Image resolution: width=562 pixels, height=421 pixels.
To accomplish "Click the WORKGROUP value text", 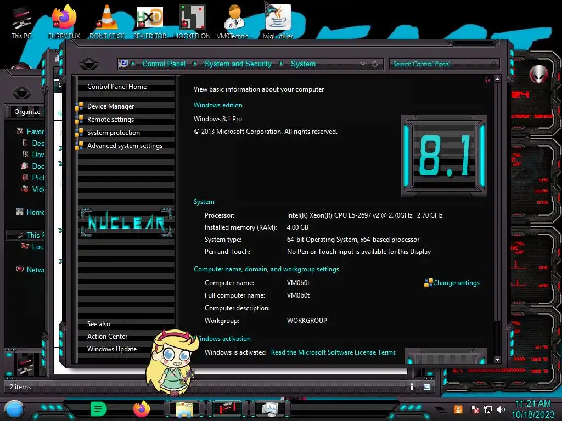I will pos(307,321).
